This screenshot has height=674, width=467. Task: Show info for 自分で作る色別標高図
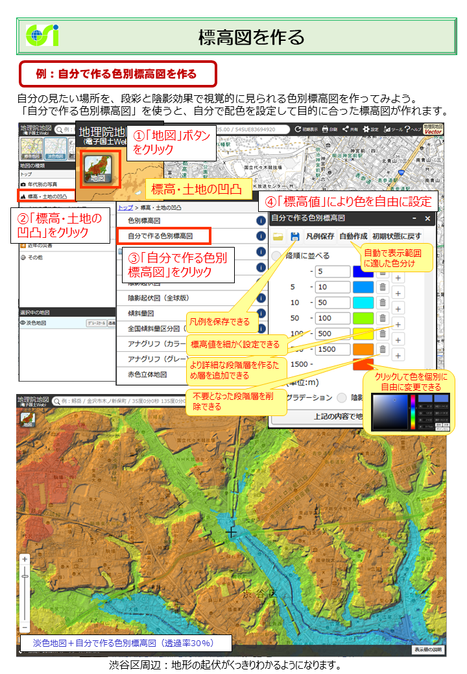[x=261, y=236]
